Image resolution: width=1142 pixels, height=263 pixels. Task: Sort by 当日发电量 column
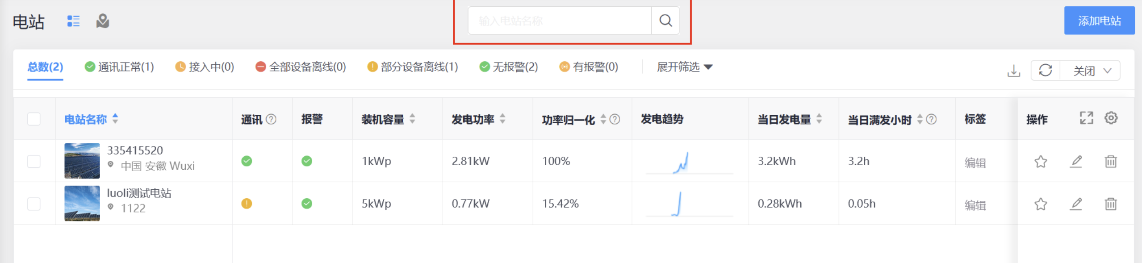tap(819, 119)
